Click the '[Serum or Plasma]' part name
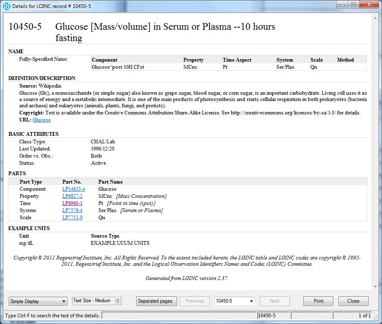This screenshot has height=324, width=382. [x=142, y=210]
